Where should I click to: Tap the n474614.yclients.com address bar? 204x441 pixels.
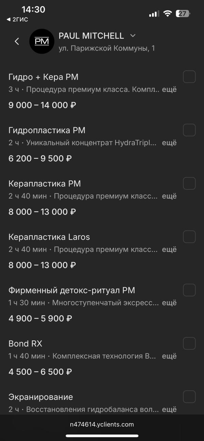click(102, 424)
